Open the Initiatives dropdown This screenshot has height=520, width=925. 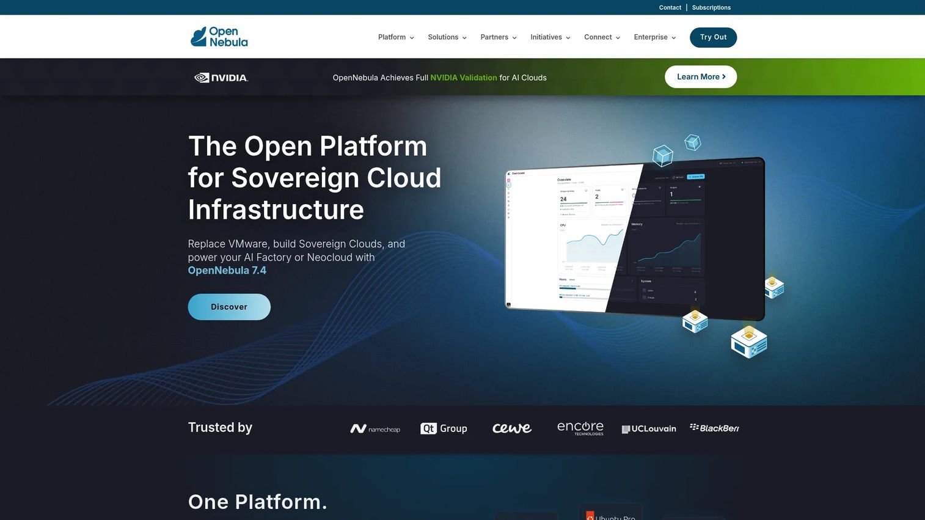point(550,37)
